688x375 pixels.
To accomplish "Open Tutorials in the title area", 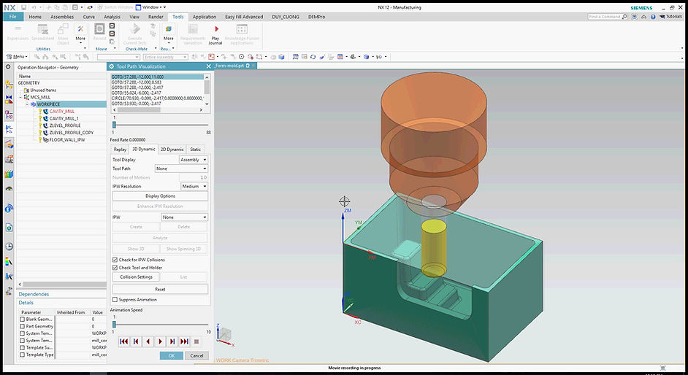I will tap(671, 17).
